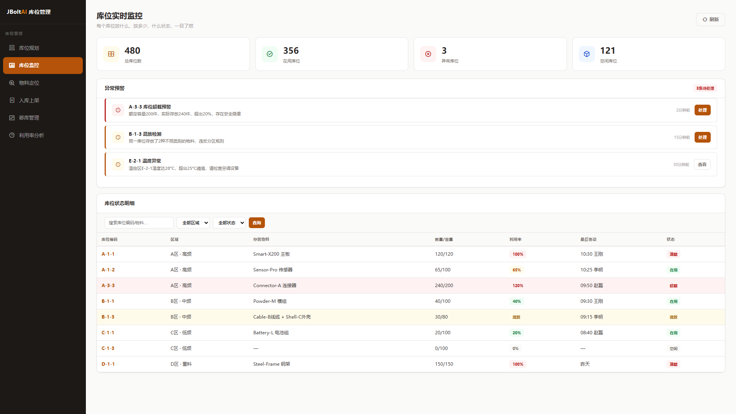Focus the 搜索库位编码/物料 search field
This screenshot has height=414, width=736.
click(x=139, y=223)
